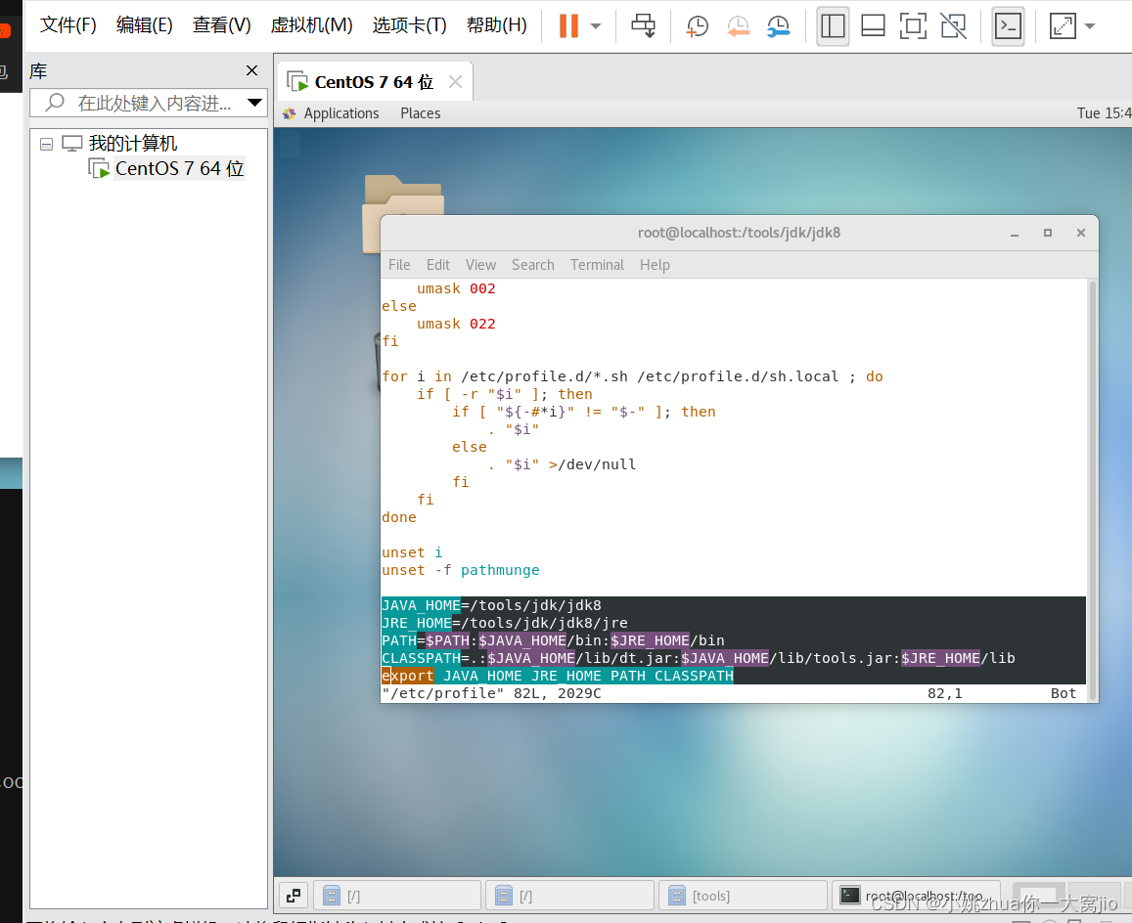Take a snapshot of the virtual machine

(696, 26)
